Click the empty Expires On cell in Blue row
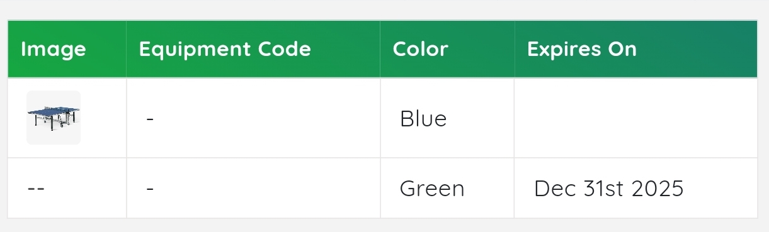Image resolution: width=769 pixels, height=232 pixels. 635,118
